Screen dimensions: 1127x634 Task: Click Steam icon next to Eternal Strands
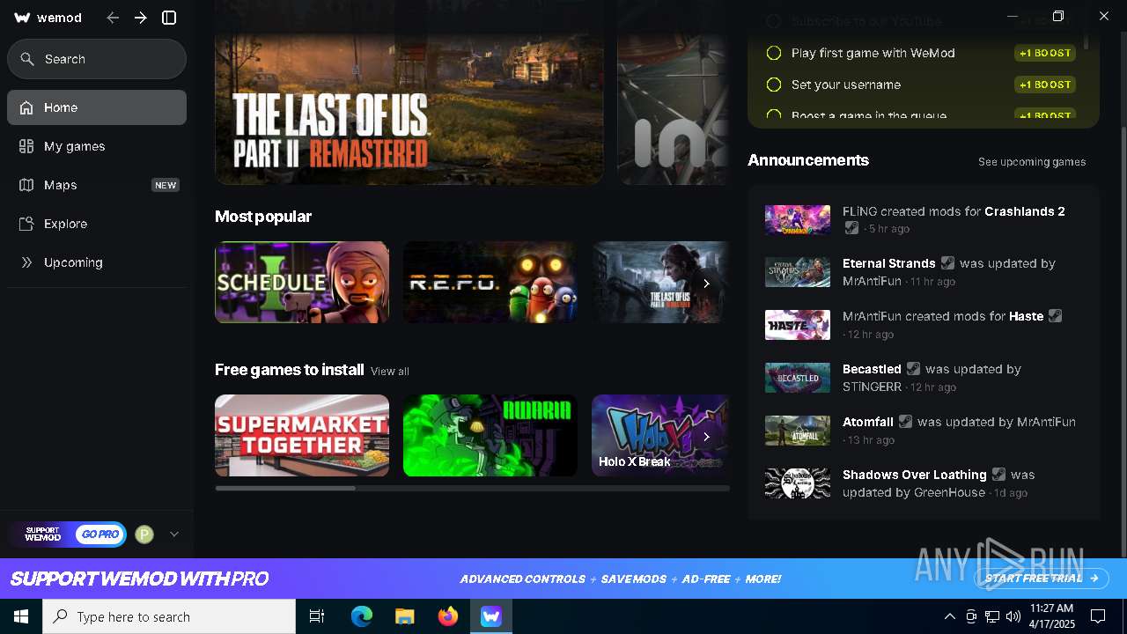click(947, 263)
